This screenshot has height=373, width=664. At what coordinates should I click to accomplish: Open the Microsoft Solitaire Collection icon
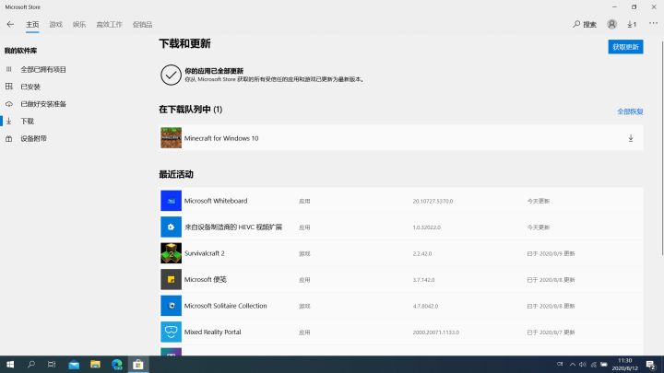click(172, 306)
